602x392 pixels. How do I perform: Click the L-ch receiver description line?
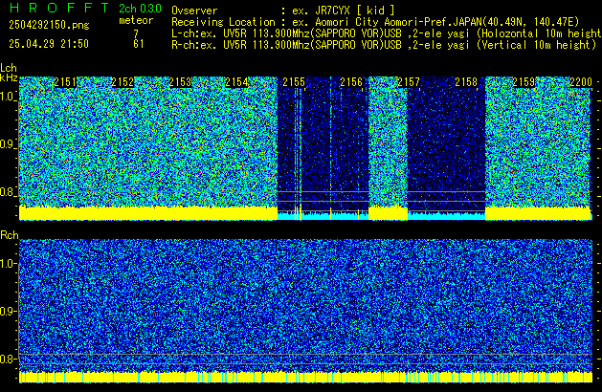387,33
